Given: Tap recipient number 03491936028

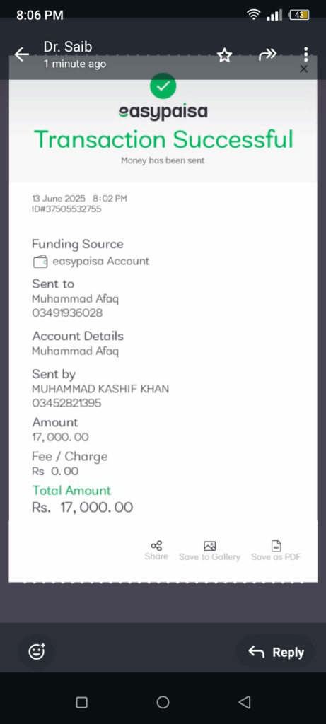Looking at the screenshot, I should [67, 313].
